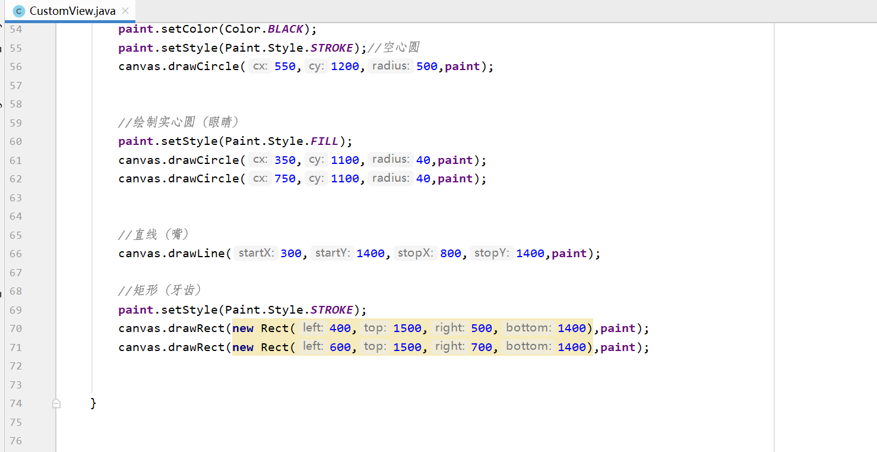Click the //绘制实心圆（眼睛）comment
The width and height of the screenshot is (877, 452).
pyautogui.click(x=179, y=122)
